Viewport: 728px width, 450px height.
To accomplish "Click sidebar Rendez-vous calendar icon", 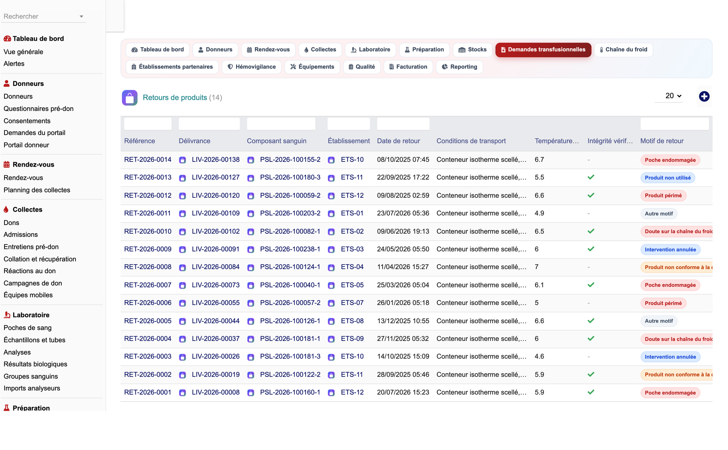I will (7, 164).
